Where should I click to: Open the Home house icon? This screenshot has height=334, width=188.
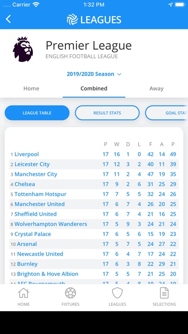[x=24, y=293]
